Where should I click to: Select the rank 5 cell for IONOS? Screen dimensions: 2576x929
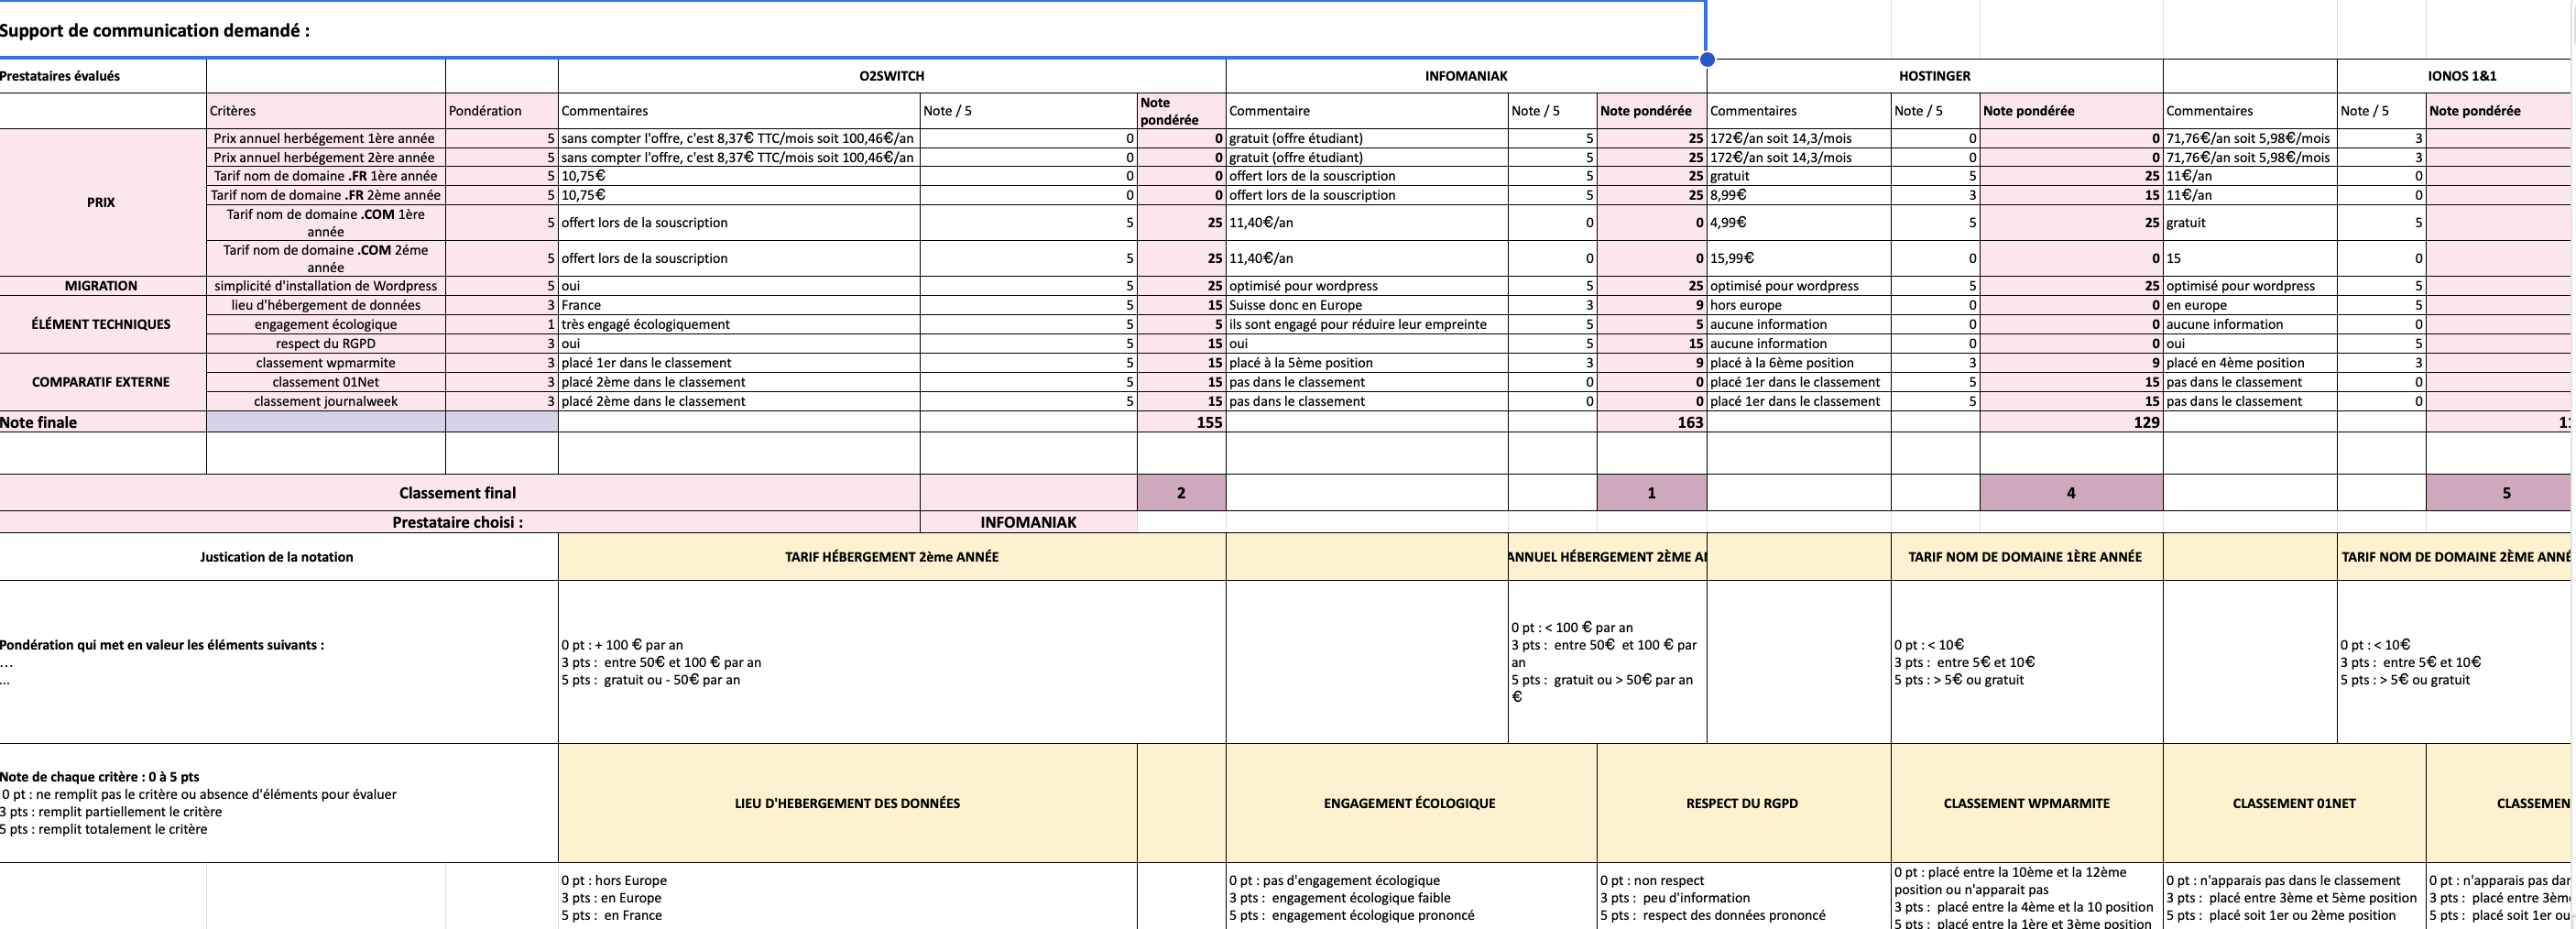(x=2499, y=492)
